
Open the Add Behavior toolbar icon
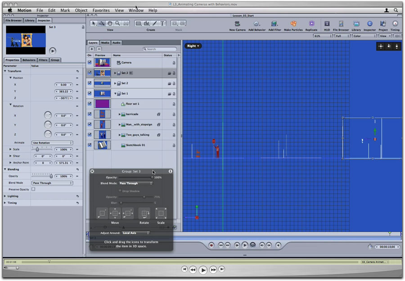(x=256, y=24)
